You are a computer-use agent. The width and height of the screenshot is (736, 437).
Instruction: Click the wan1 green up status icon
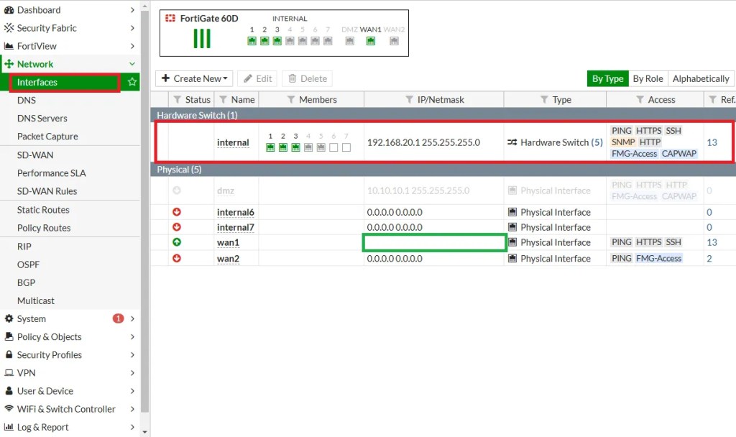(x=177, y=242)
